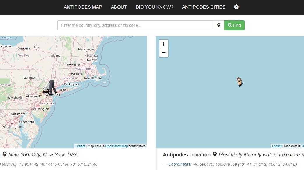Click the pin icon before New York City
This screenshot has height=171, width=304.
(5, 154)
